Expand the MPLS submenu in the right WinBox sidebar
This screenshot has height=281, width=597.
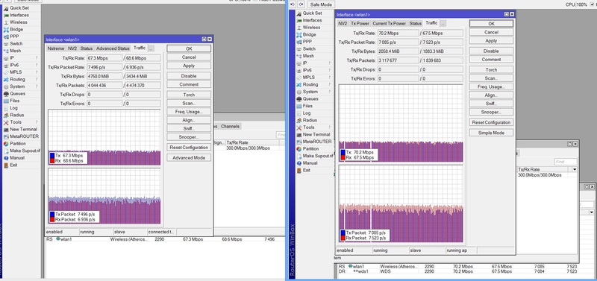pyautogui.click(x=330, y=78)
